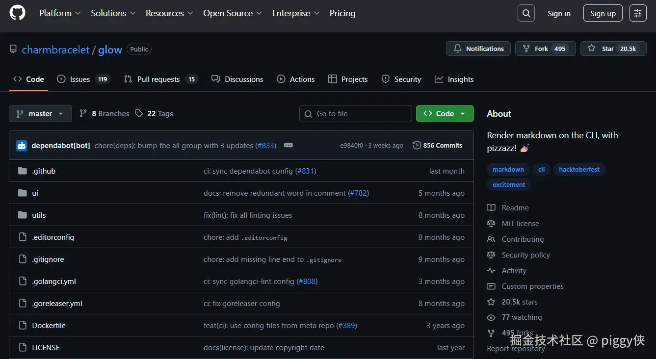
Task: Click the Readme book icon
Action: pyautogui.click(x=491, y=208)
